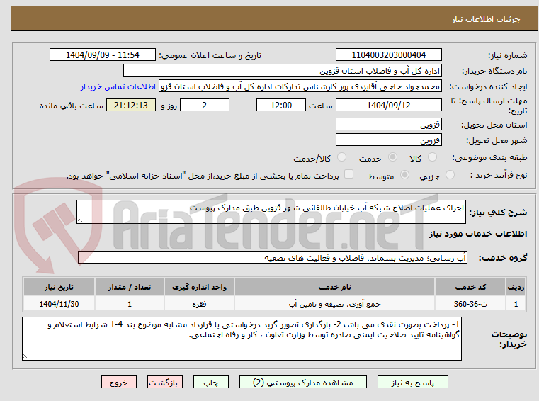
Task: Click the اطلاعات خدمات مورد نیاز heading
Action: click(477, 234)
